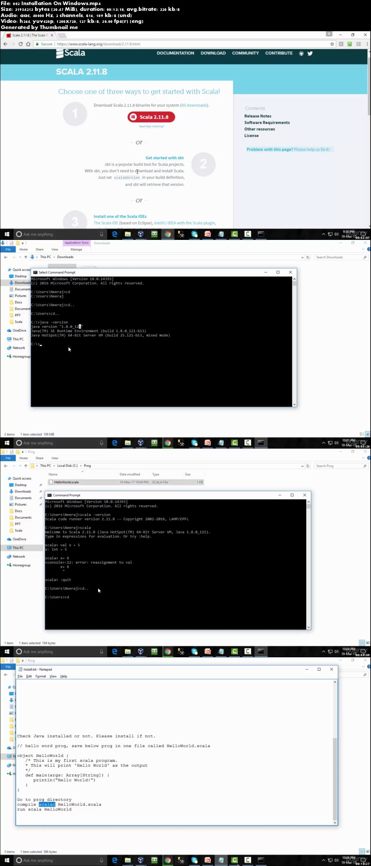Screen dimensions: 371x866
Task: Close the Scala 2.11.8 browser tab
Action: (52, 35)
